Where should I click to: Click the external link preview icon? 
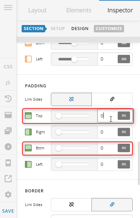[x=8, y=179]
